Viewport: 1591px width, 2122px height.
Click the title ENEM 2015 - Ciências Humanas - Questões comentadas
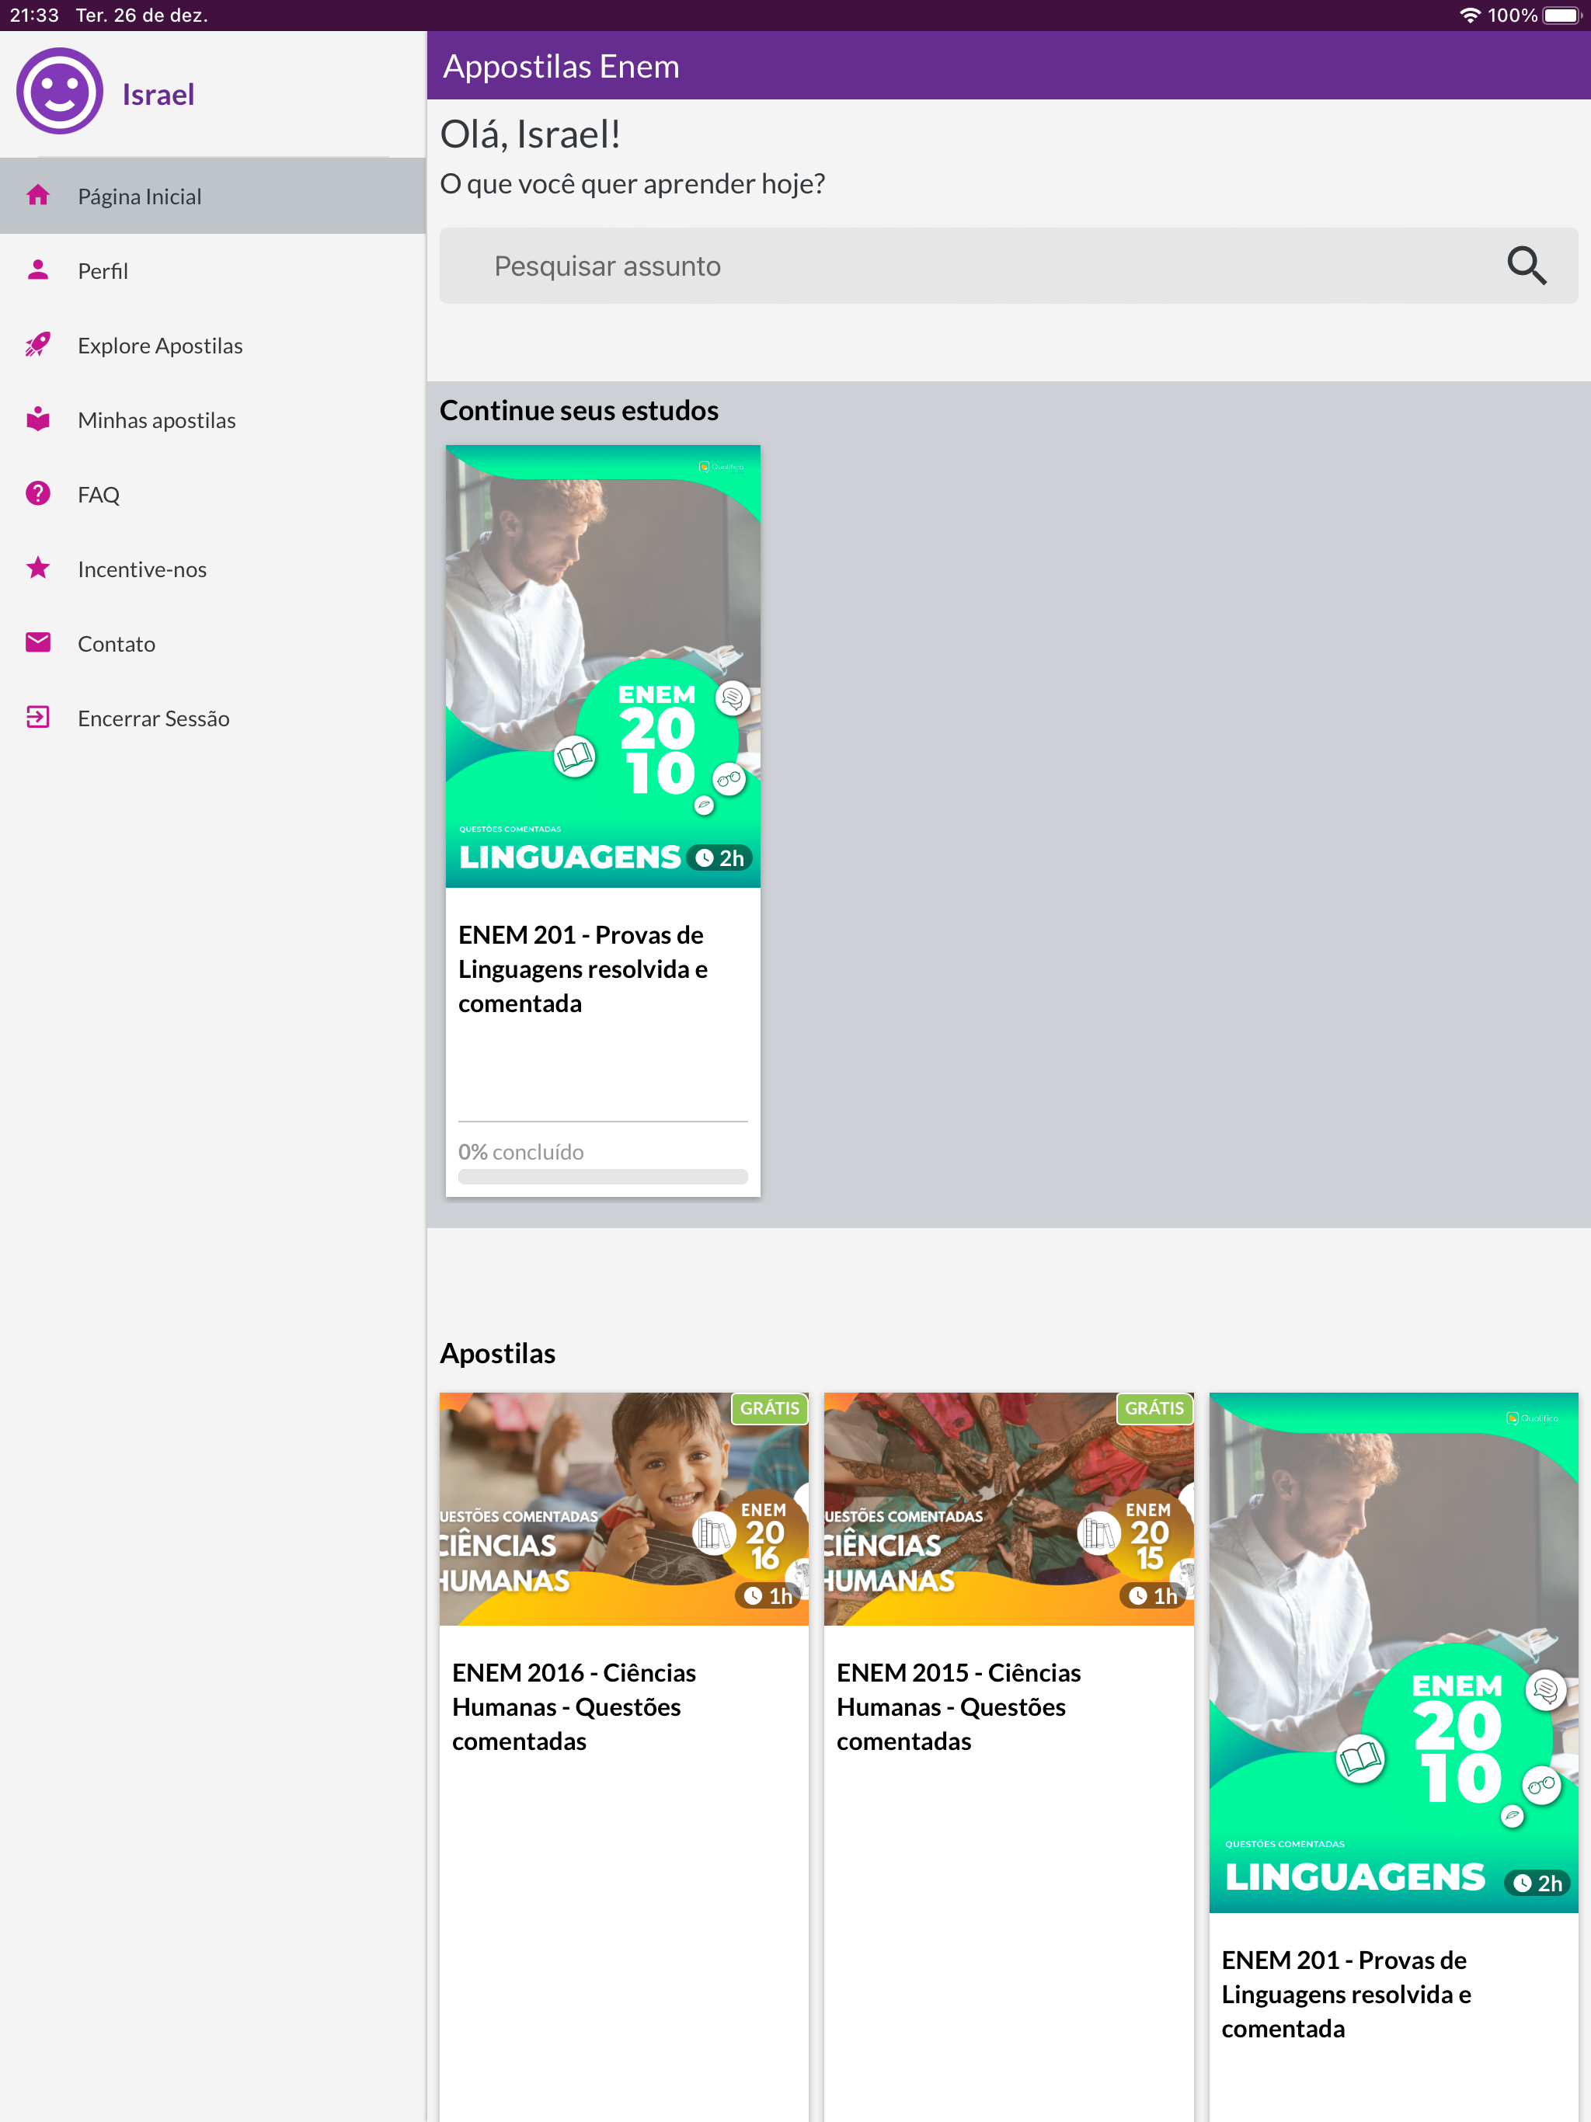(x=959, y=1706)
